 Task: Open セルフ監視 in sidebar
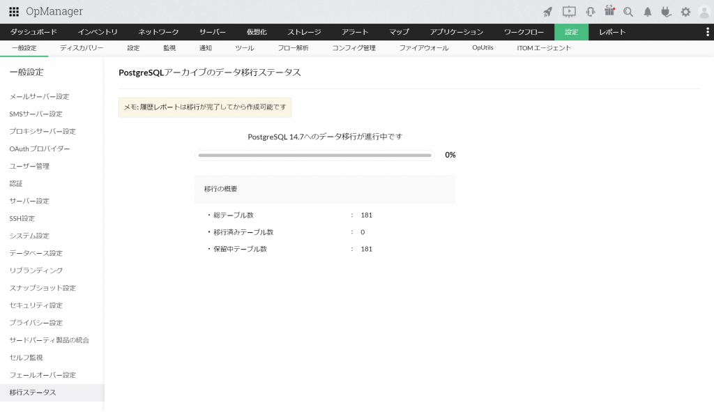click(26, 358)
